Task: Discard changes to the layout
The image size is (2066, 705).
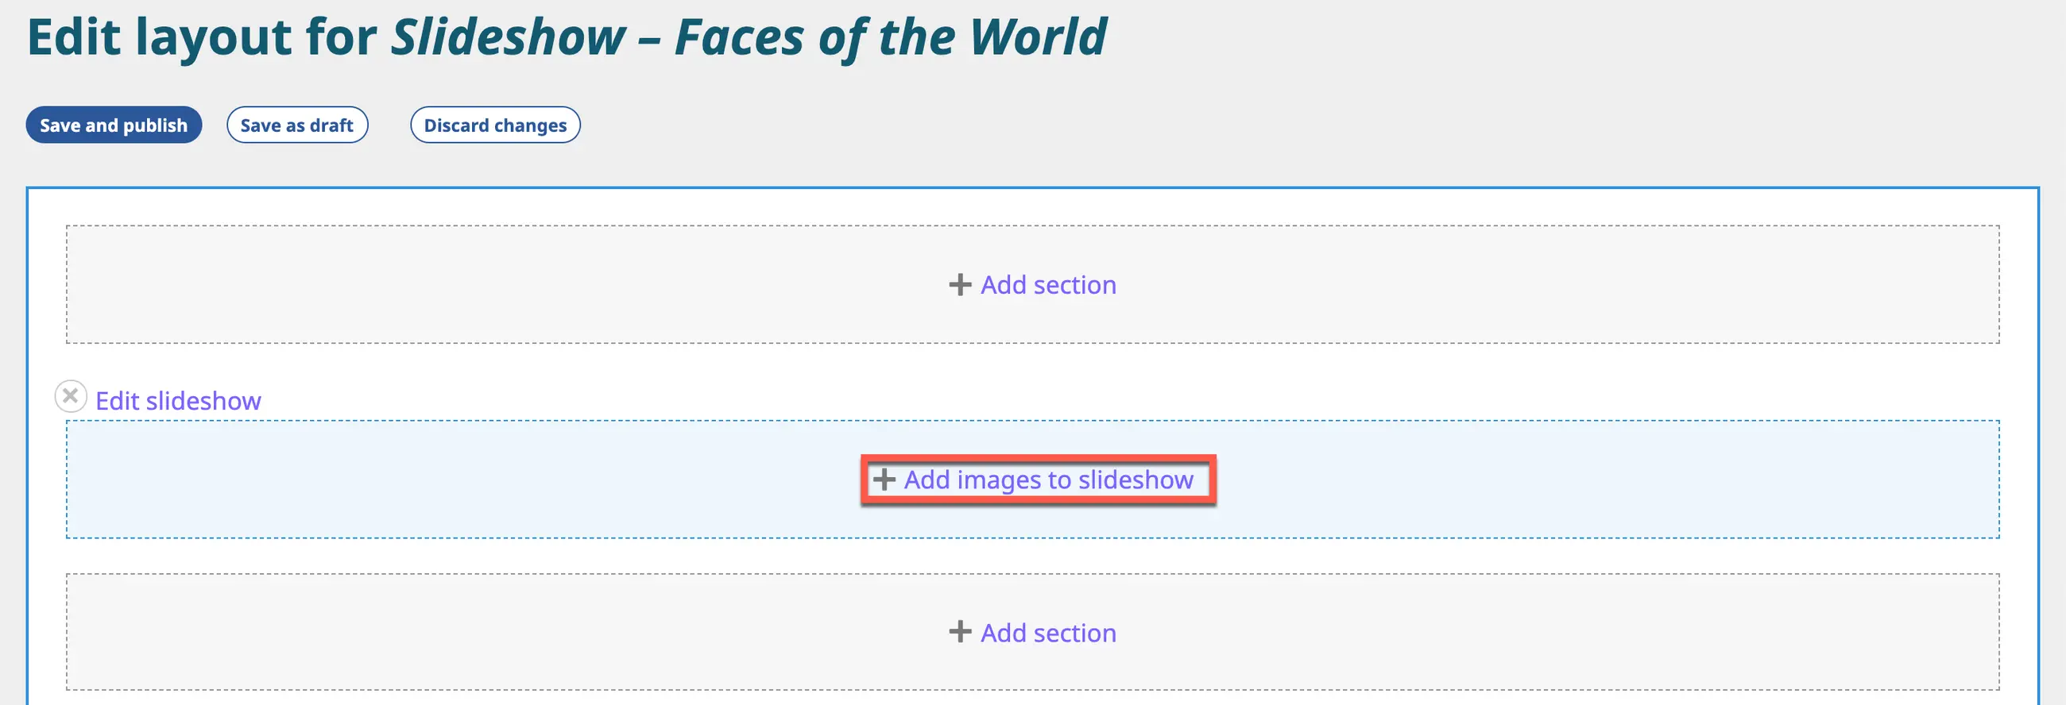Action: tap(495, 125)
